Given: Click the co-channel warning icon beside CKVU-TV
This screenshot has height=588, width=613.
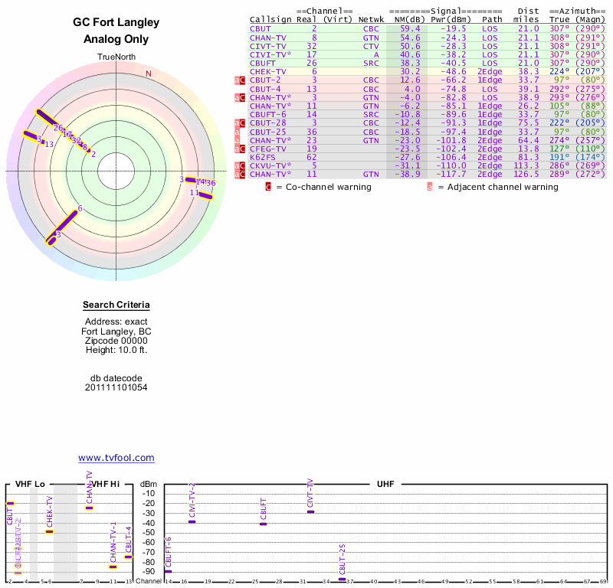Looking at the screenshot, I should pos(241,166).
